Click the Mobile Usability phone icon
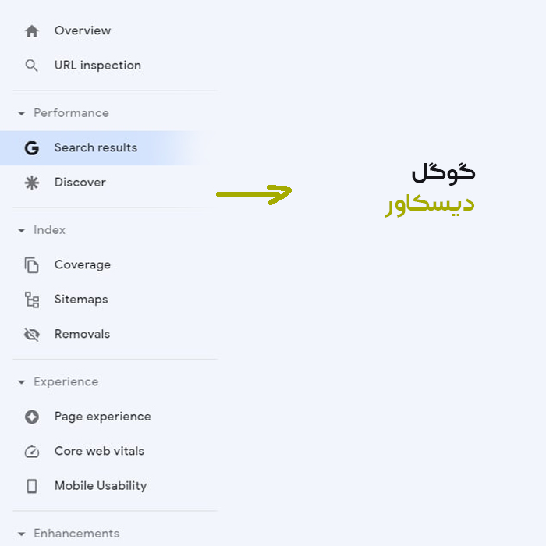The image size is (546, 546). (x=32, y=486)
